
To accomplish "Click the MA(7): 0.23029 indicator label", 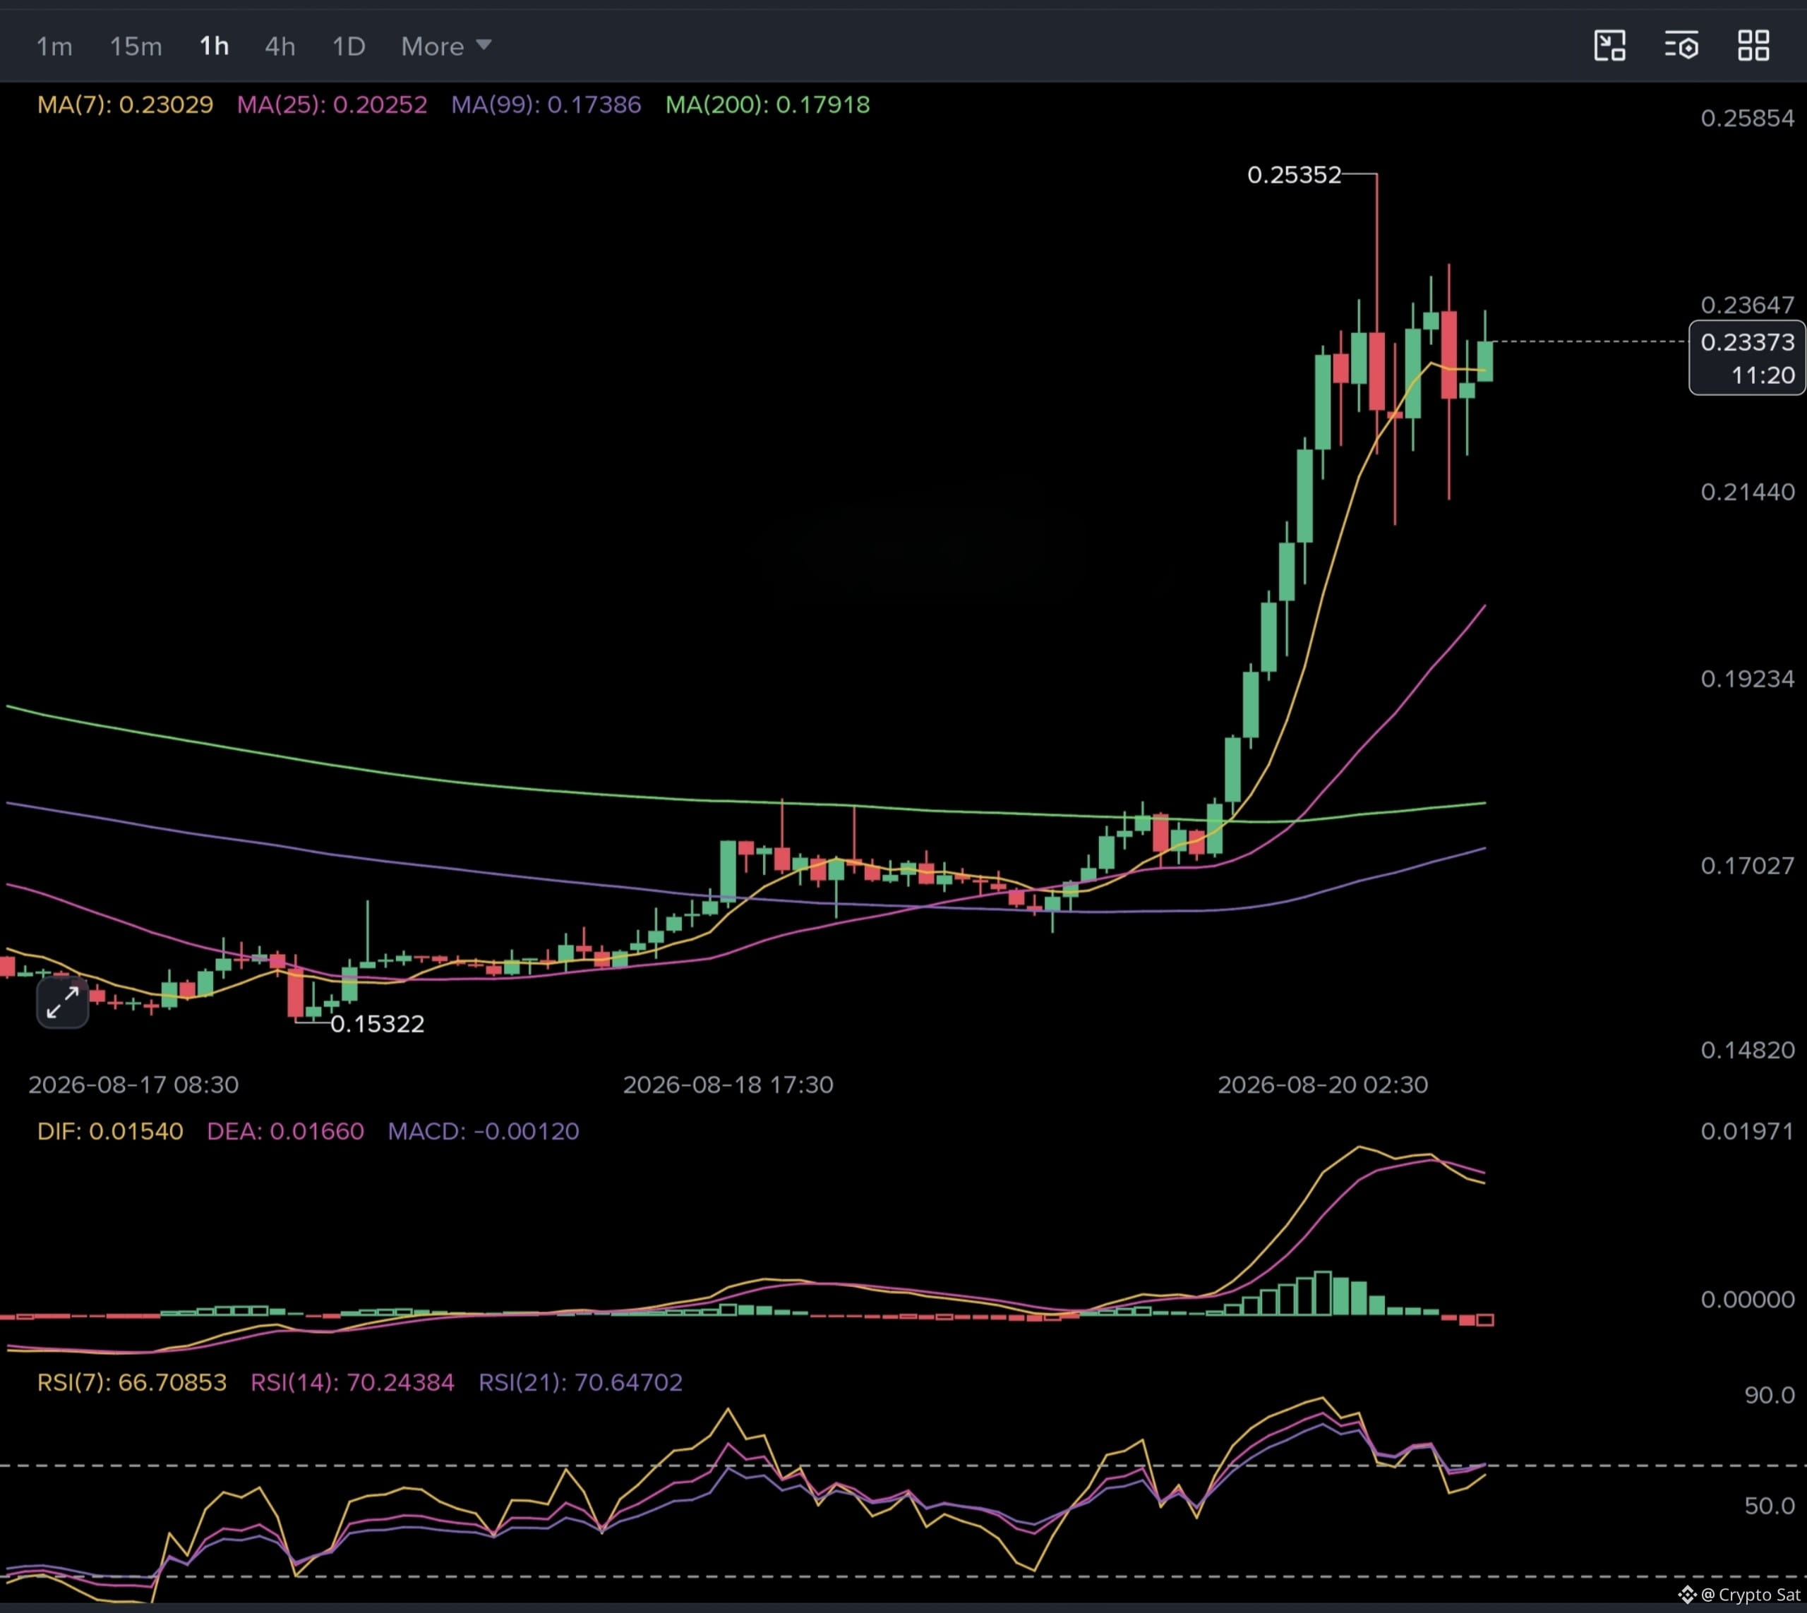I will 125,104.
